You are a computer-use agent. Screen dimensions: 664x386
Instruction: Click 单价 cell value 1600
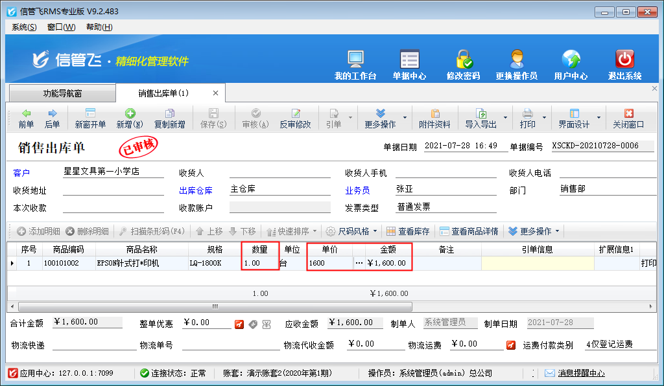(330, 263)
